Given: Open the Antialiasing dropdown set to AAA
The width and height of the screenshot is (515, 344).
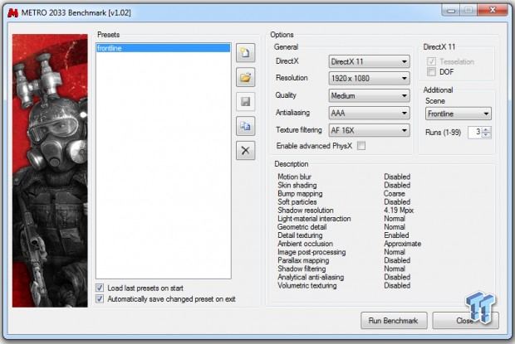Looking at the screenshot, I should point(369,113).
